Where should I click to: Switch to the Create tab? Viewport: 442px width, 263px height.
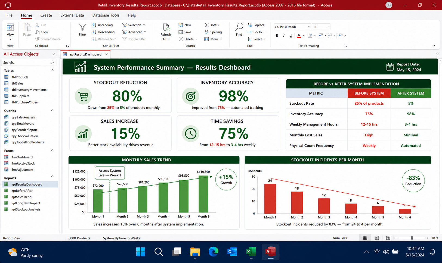click(x=46, y=15)
